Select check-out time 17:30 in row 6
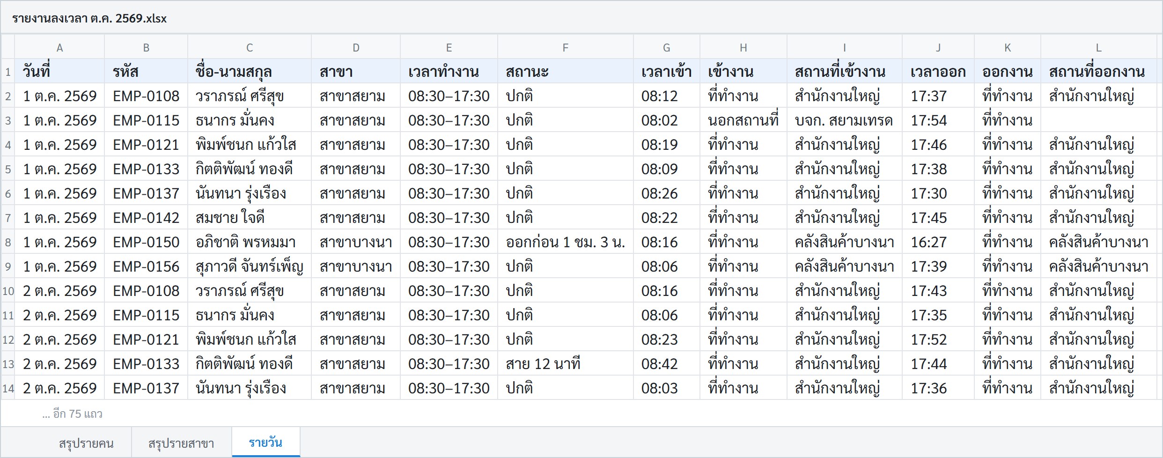This screenshot has width=1163, height=458. coord(938,193)
